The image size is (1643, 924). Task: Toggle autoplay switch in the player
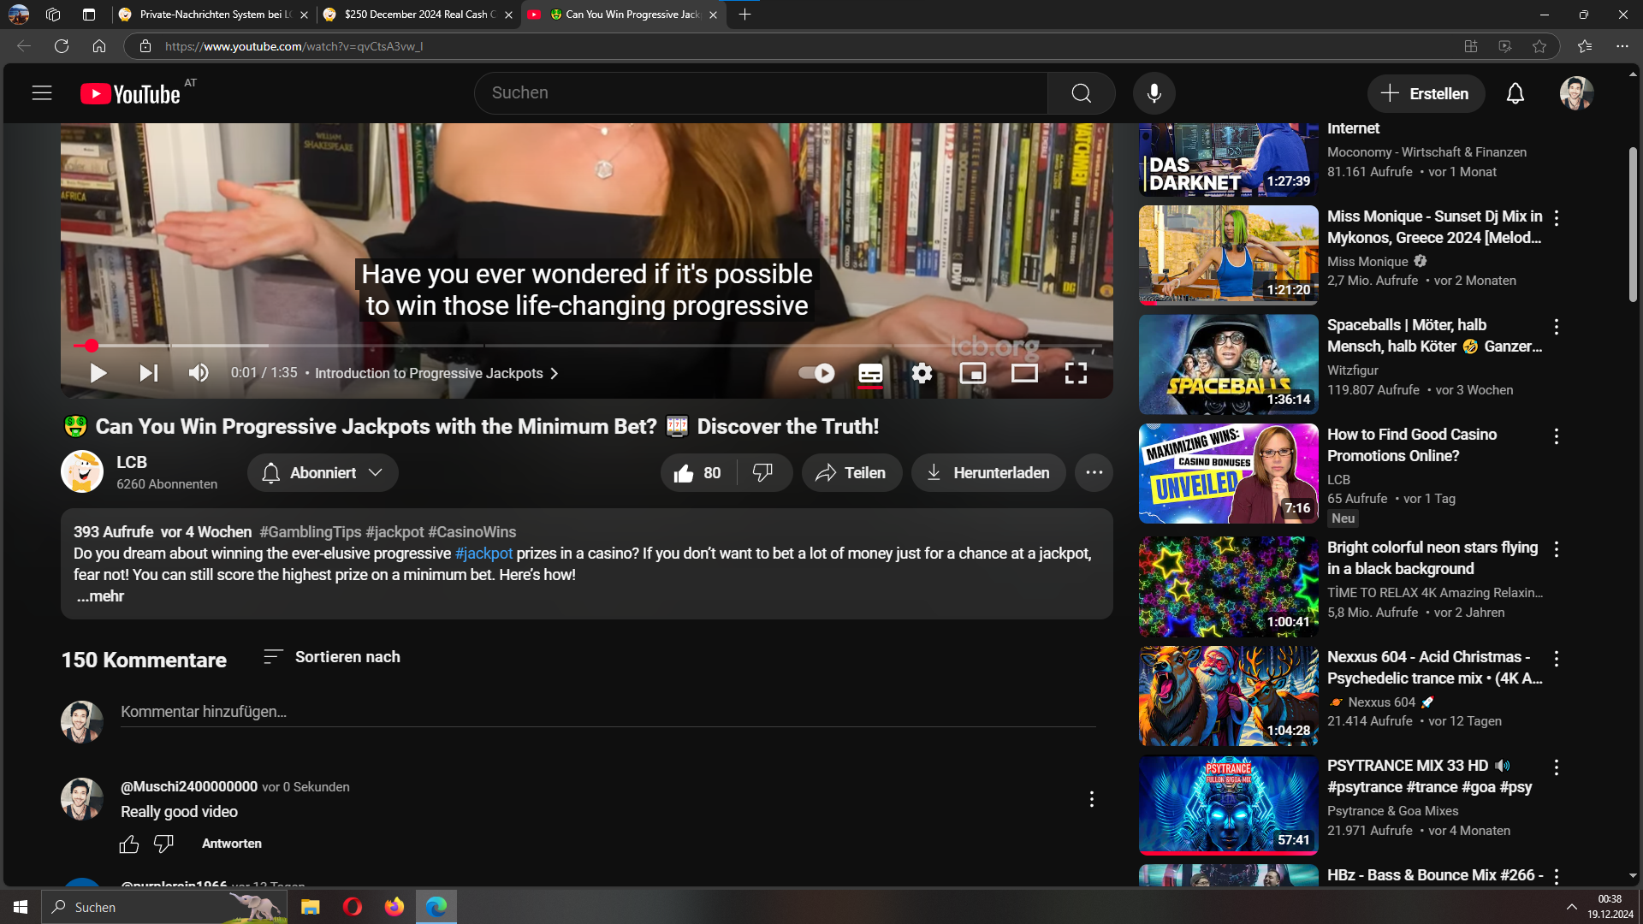click(x=816, y=373)
